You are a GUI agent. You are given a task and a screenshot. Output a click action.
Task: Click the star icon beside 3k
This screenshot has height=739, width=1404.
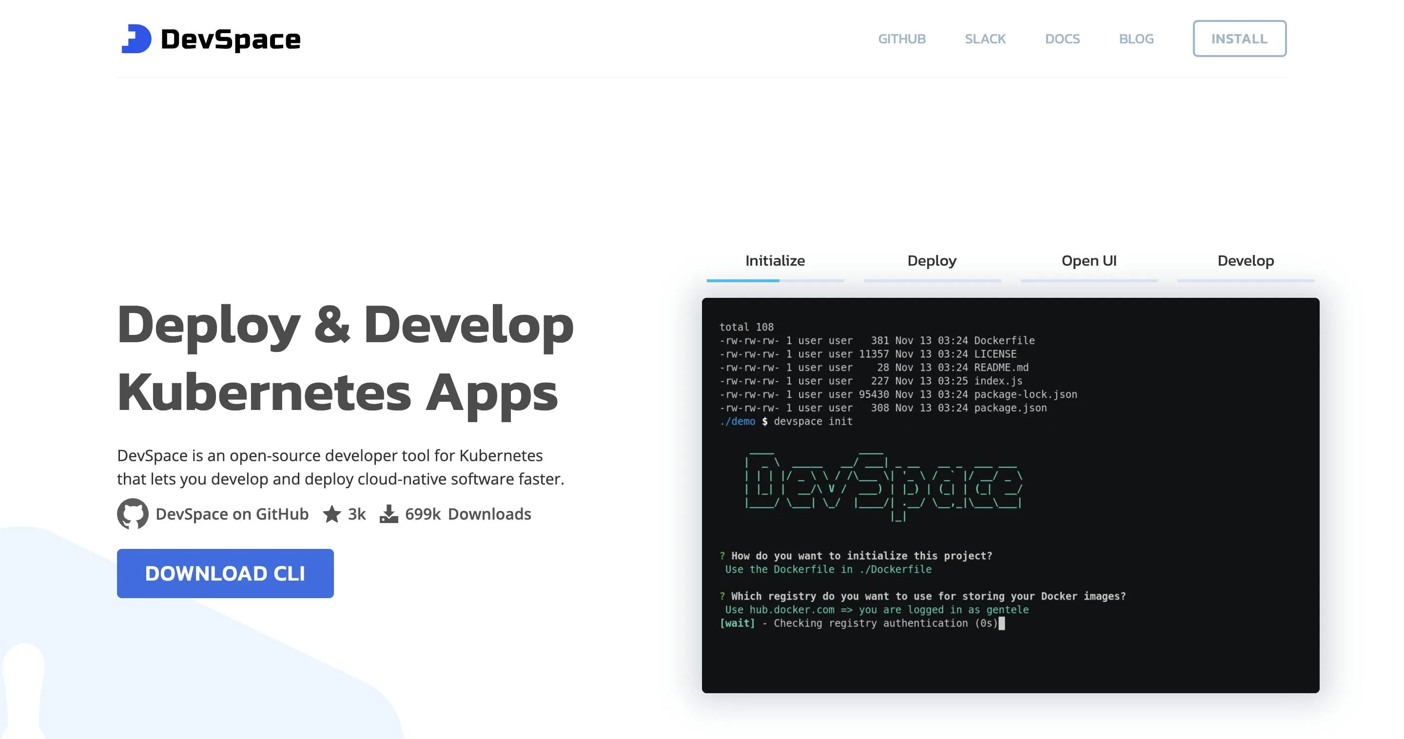(332, 514)
